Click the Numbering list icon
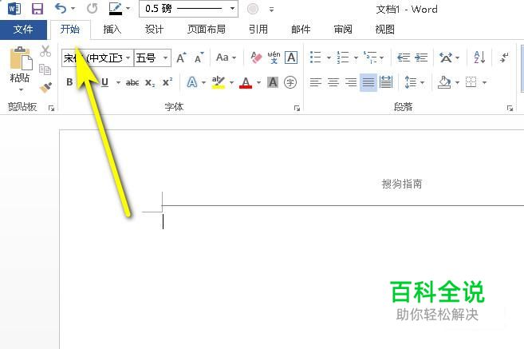This screenshot has width=524, height=349. (x=343, y=58)
